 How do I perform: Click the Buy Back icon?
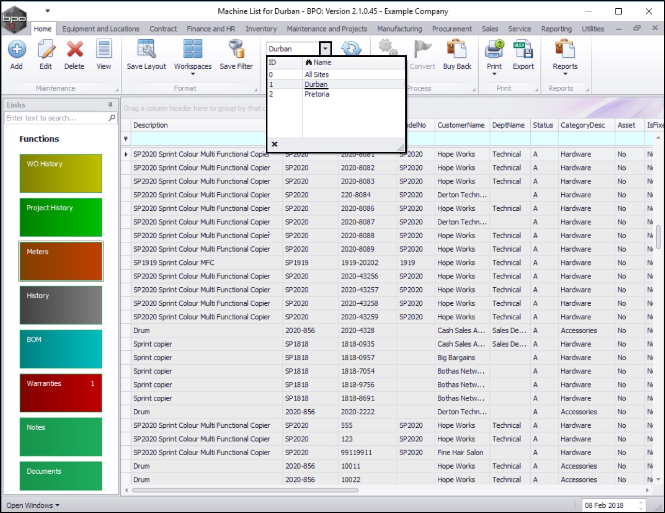pyautogui.click(x=457, y=50)
